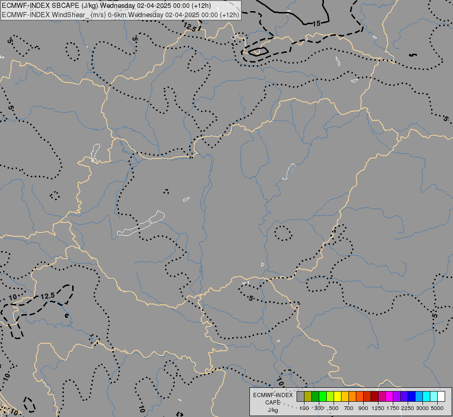Click the white swatch at the legend's end
The height and width of the screenshot is (417, 453).
click(441, 397)
